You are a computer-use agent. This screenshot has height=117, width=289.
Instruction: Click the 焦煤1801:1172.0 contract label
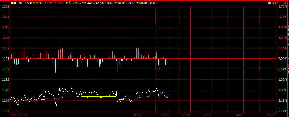click(21, 3)
